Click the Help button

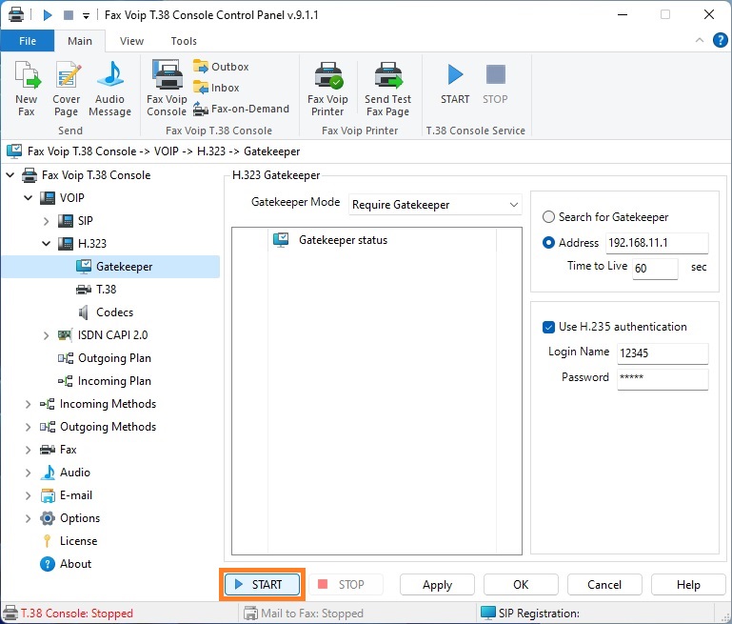pyautogui.click(x=688, y=585)
